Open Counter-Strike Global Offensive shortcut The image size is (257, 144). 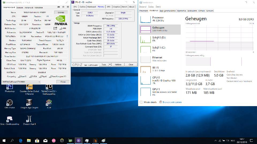pos(29,90)
